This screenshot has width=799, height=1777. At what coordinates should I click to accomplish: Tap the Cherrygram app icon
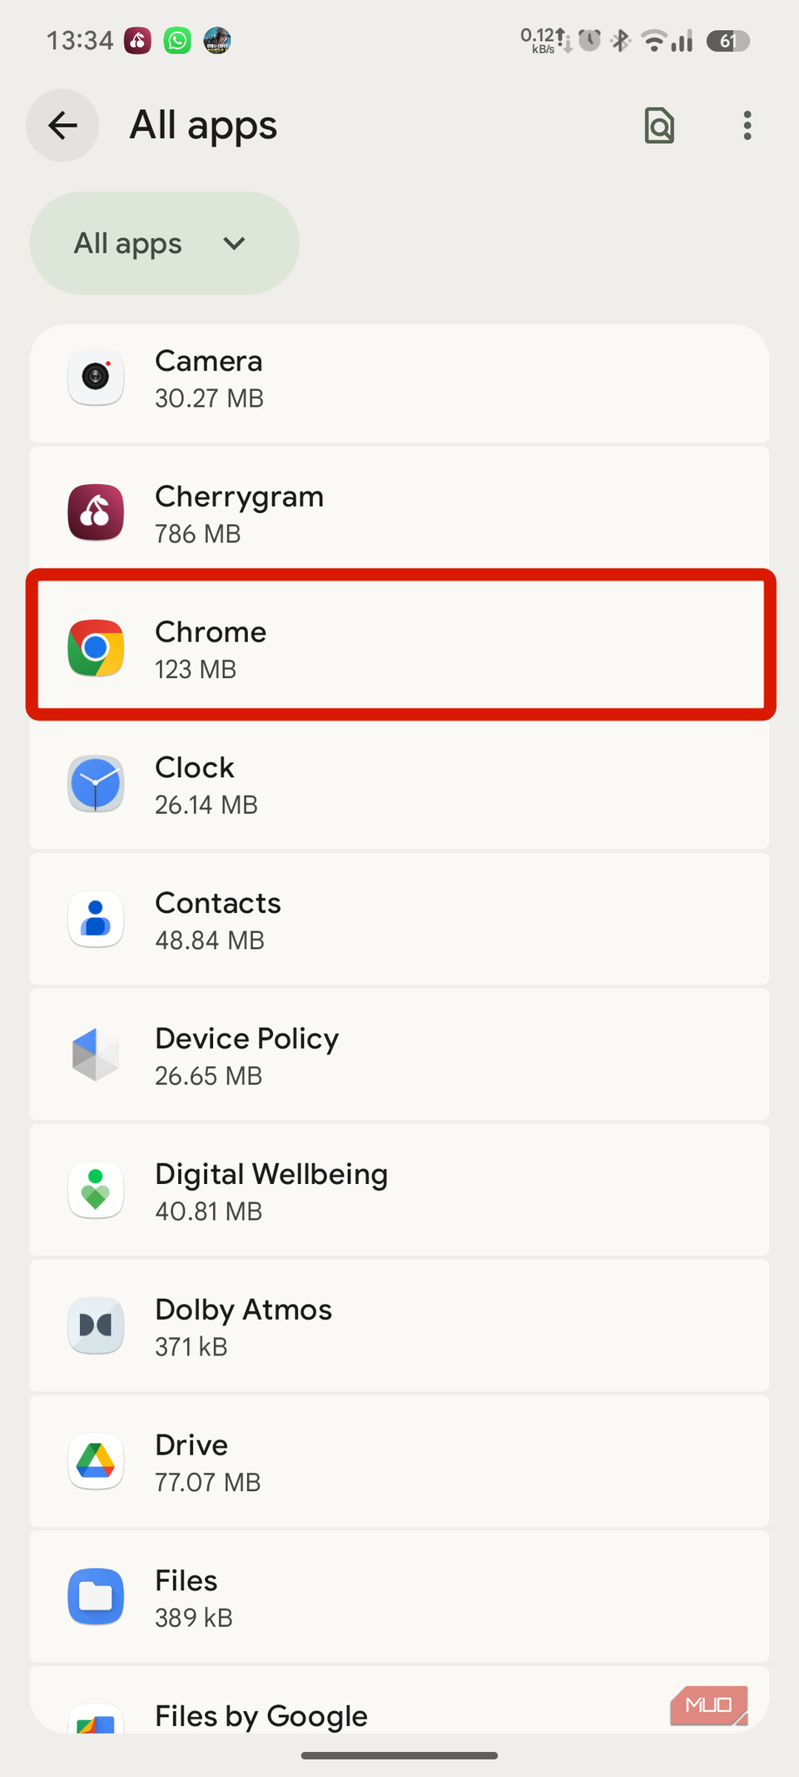[x=96, y=512]
